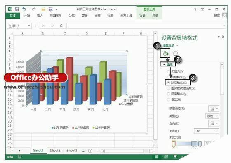Select the Solid fill radio option
231x163 pixels.
pyautogui.click(x=168, y=77)
